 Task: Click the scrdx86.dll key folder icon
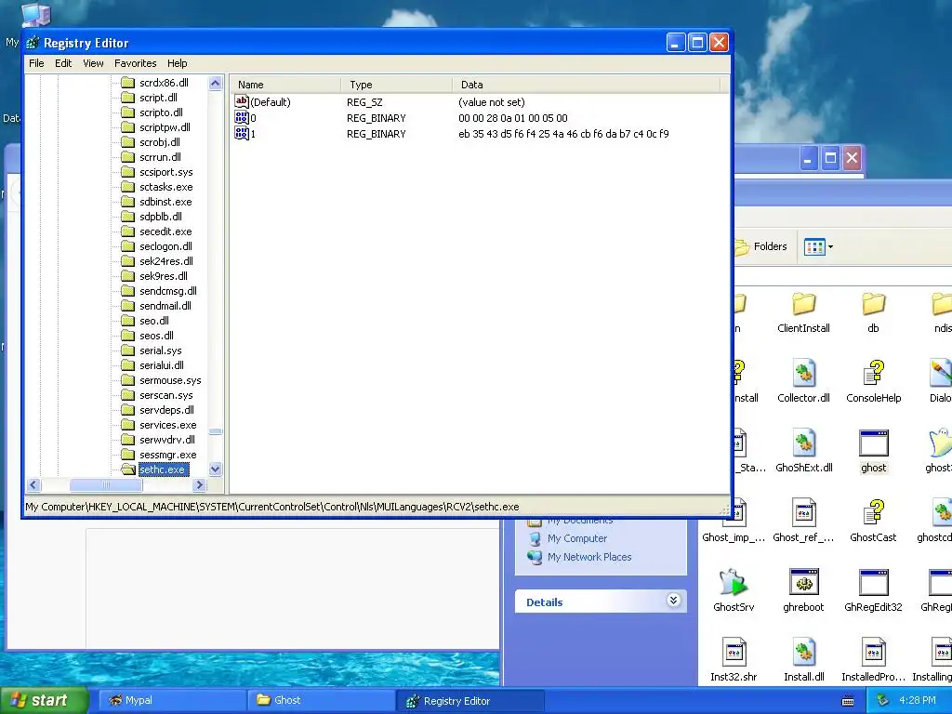tap(127, 82)
